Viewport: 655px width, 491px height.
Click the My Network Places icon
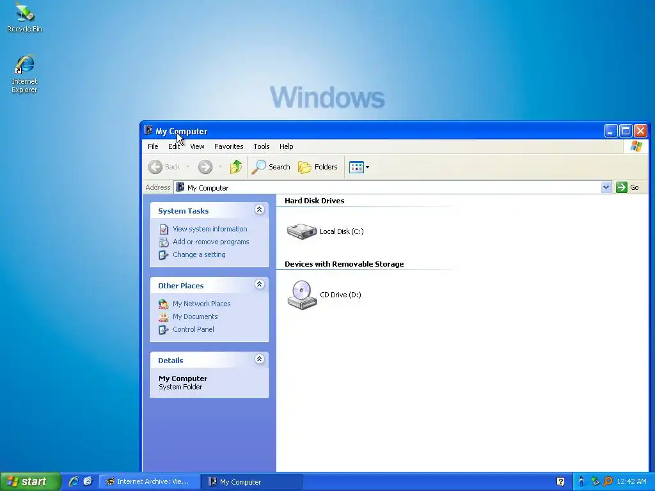164,304
